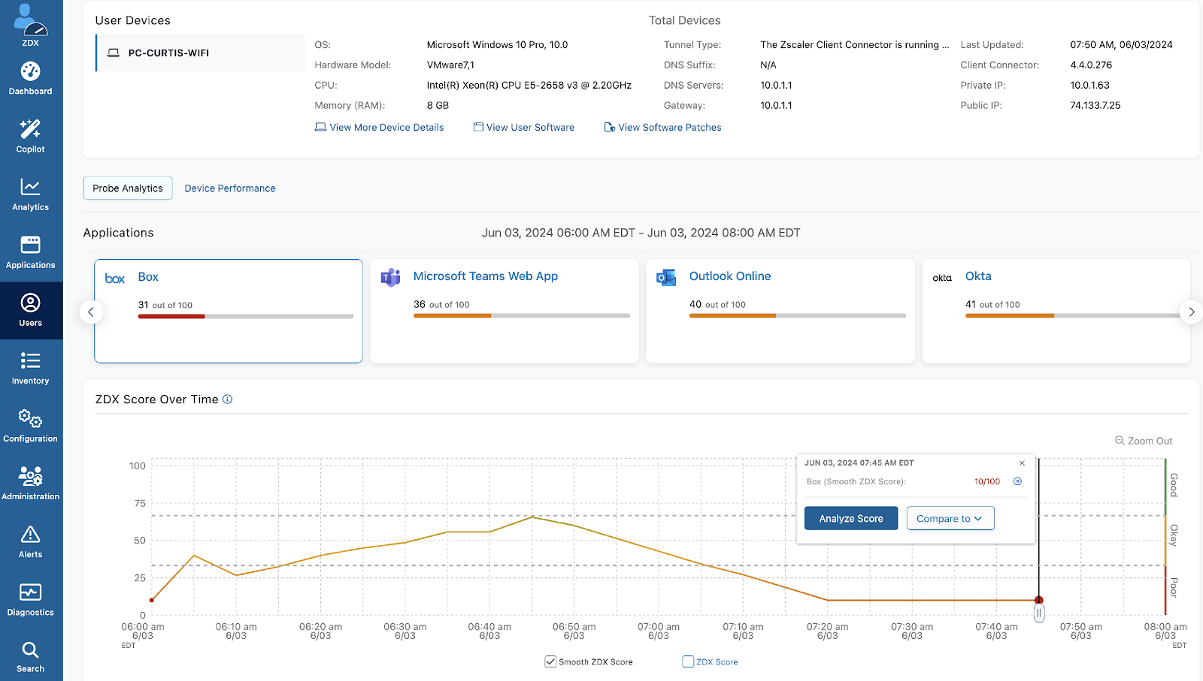The image size is (1203, 681).
Task: Click the Analyze Score button
Action: (x=851, y=518)
